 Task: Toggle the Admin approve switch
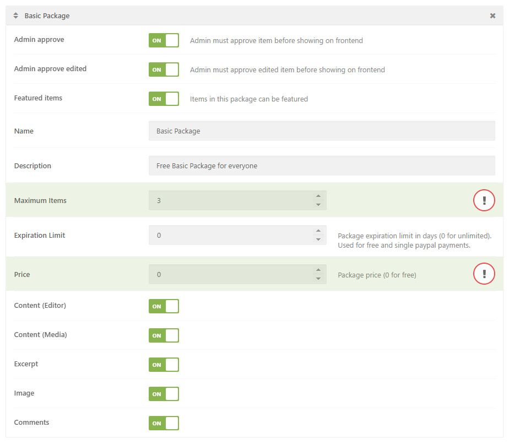pos(164,40)
